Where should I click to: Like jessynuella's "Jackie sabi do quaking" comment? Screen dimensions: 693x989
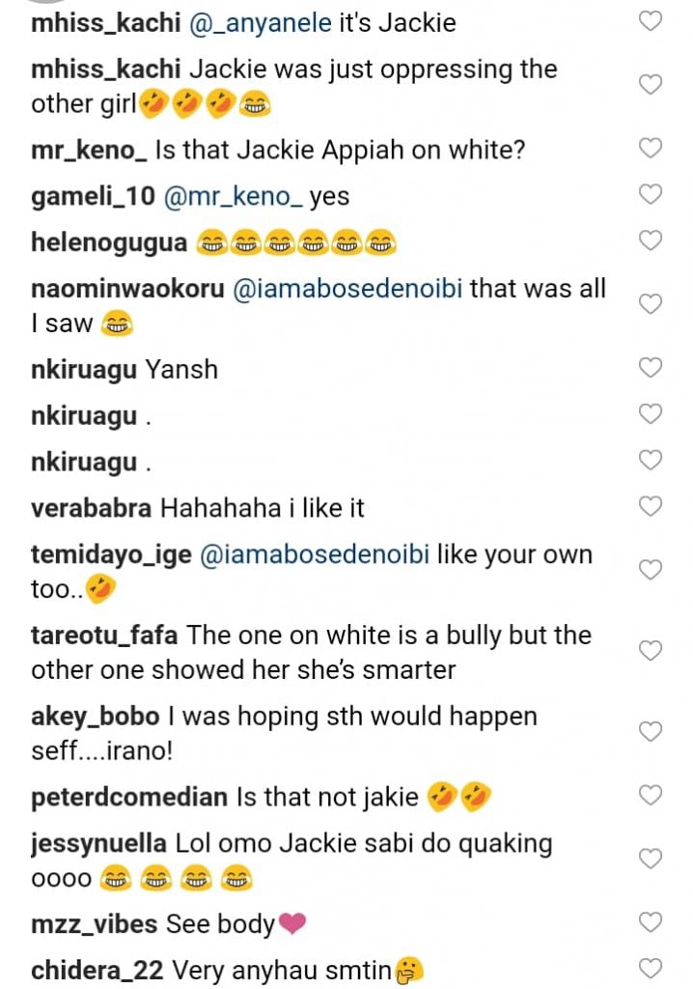coord(651,859)
